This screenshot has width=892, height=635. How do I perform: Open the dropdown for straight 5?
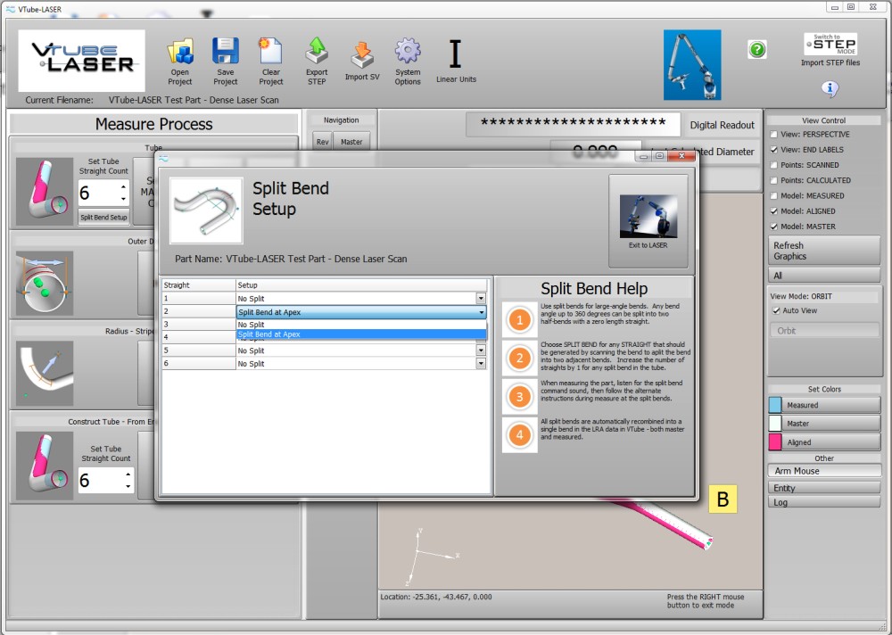[x=481, y=350]
